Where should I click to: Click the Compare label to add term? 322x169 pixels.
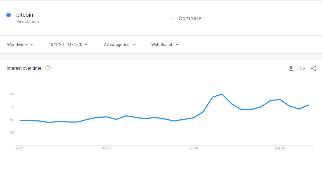(x=190, y=18)
